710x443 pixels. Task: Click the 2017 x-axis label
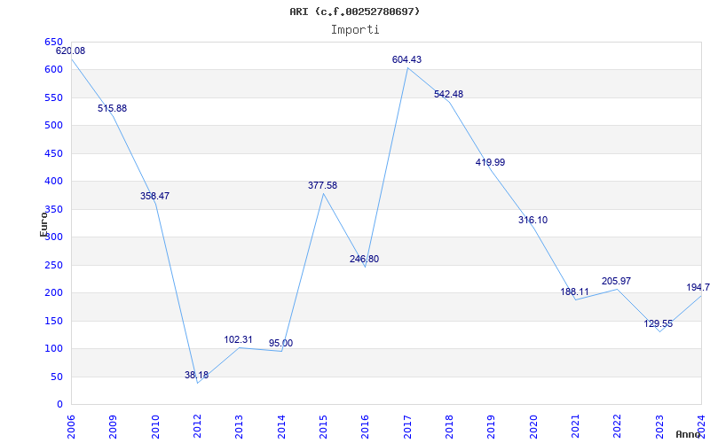pos(407,427)
